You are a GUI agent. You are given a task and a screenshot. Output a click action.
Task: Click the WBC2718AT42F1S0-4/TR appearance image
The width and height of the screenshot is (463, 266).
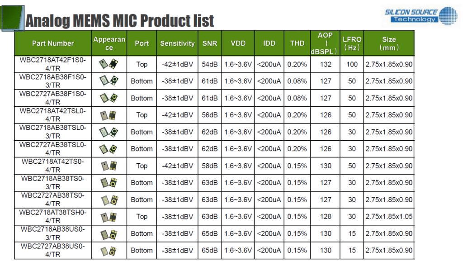(109, 64)
